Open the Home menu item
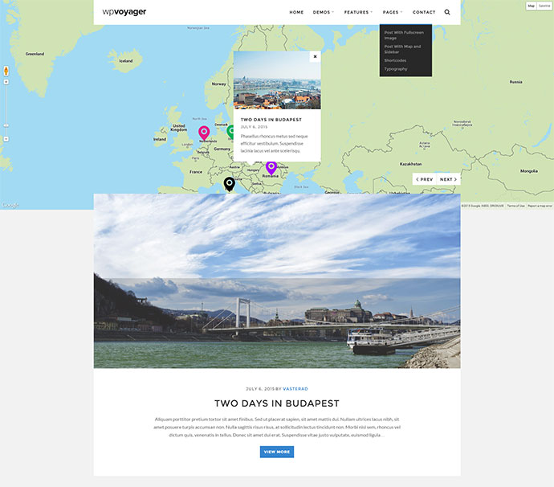 point(296,12)
